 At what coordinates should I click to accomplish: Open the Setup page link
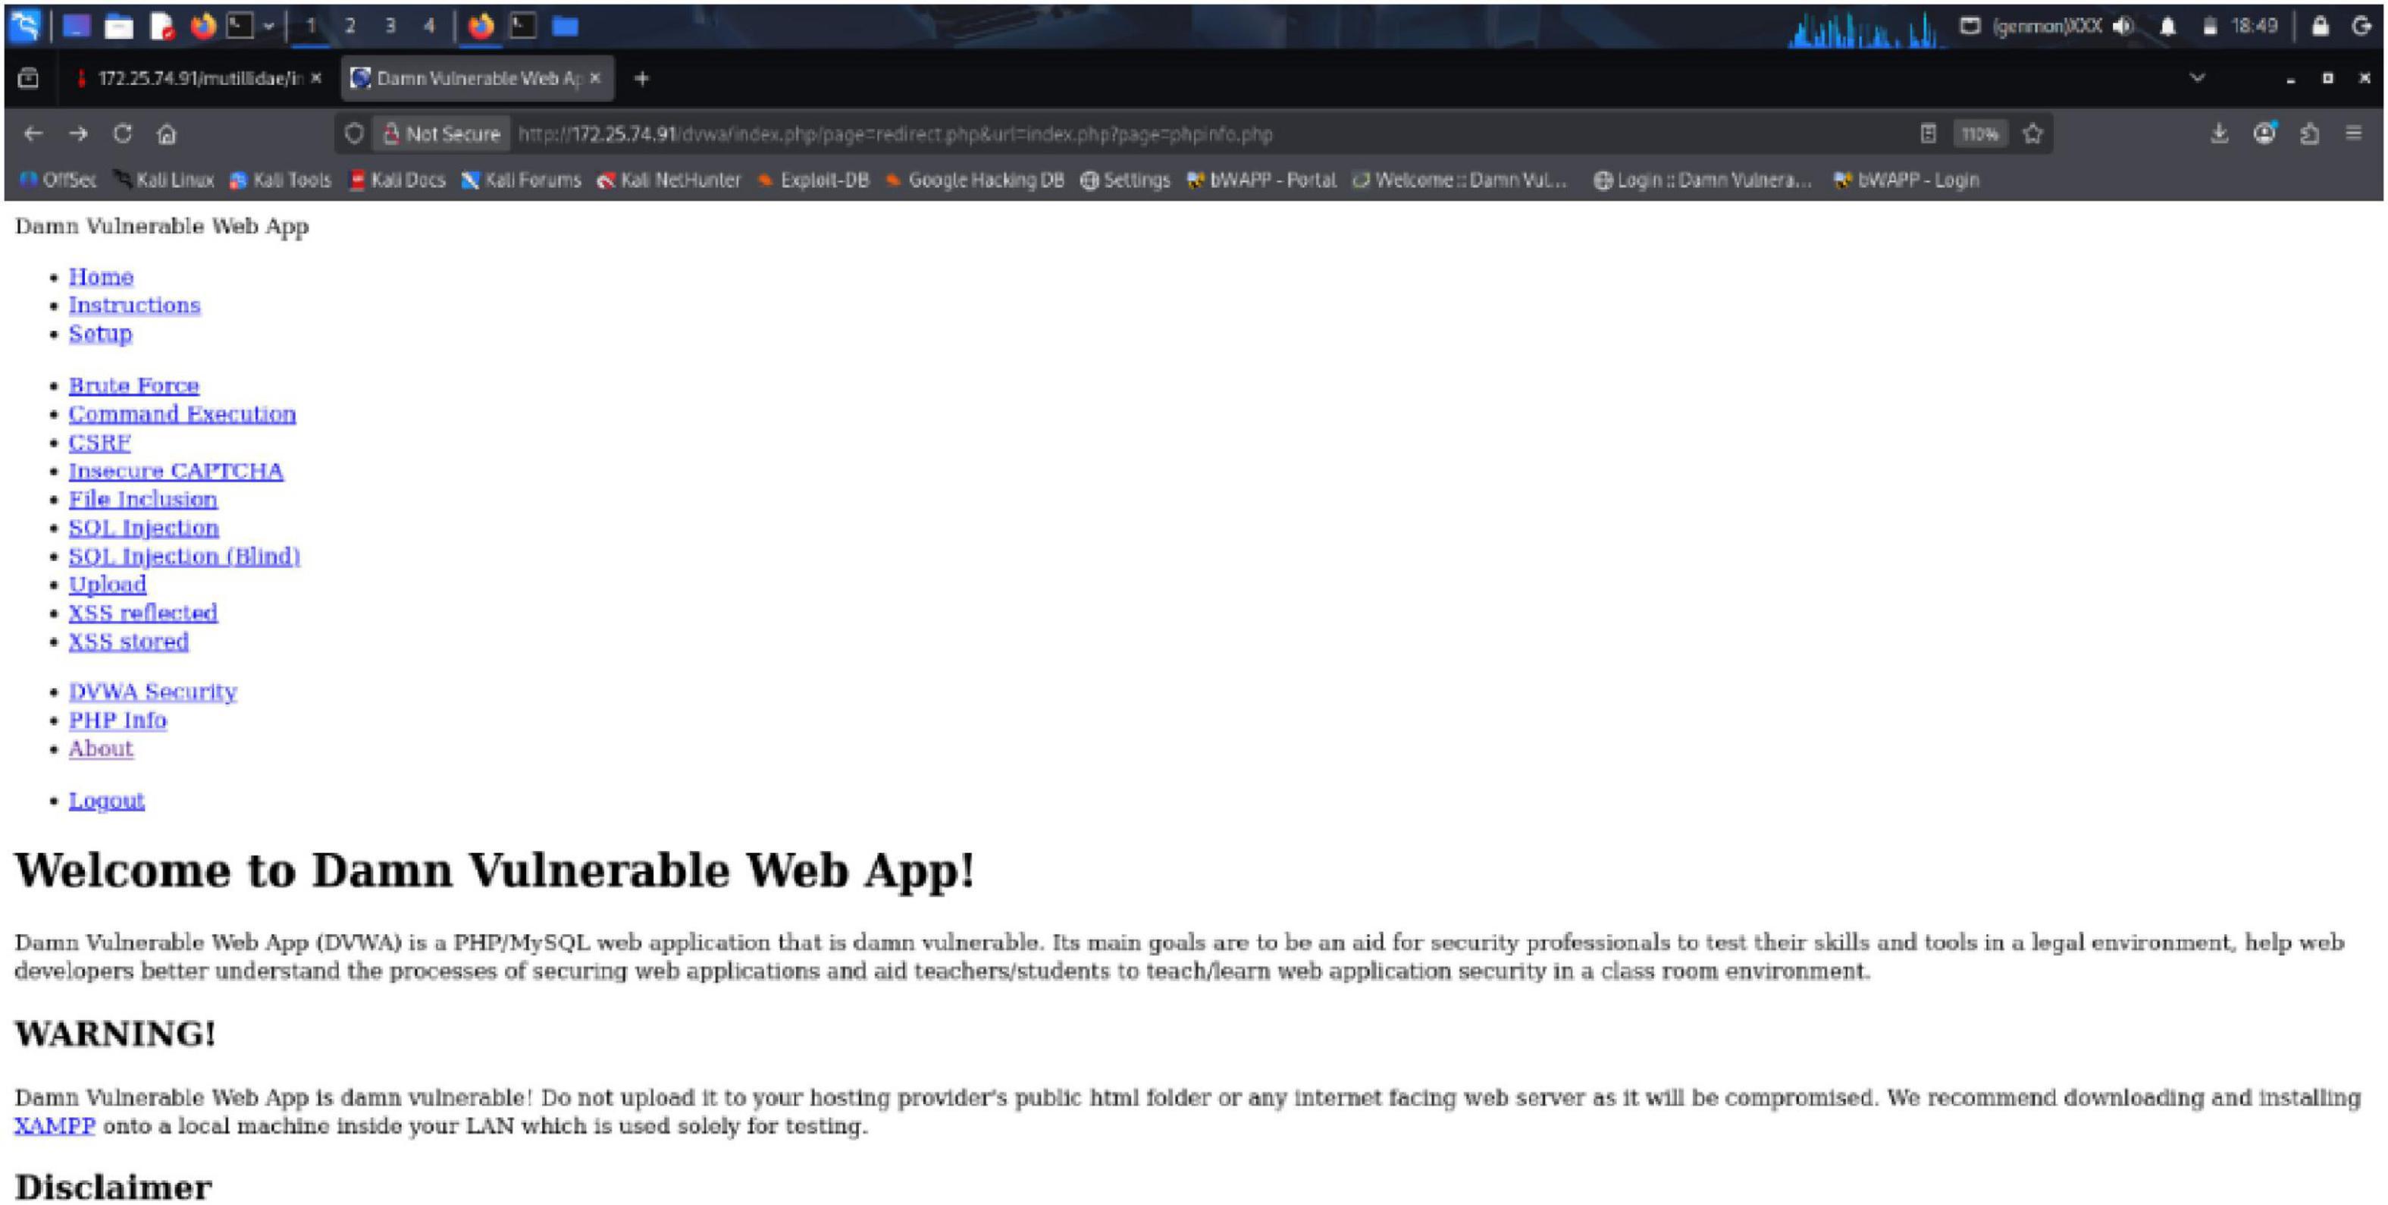pos(100,334)
